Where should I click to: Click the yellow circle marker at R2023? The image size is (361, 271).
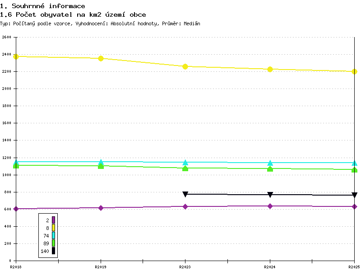point(185,66)
